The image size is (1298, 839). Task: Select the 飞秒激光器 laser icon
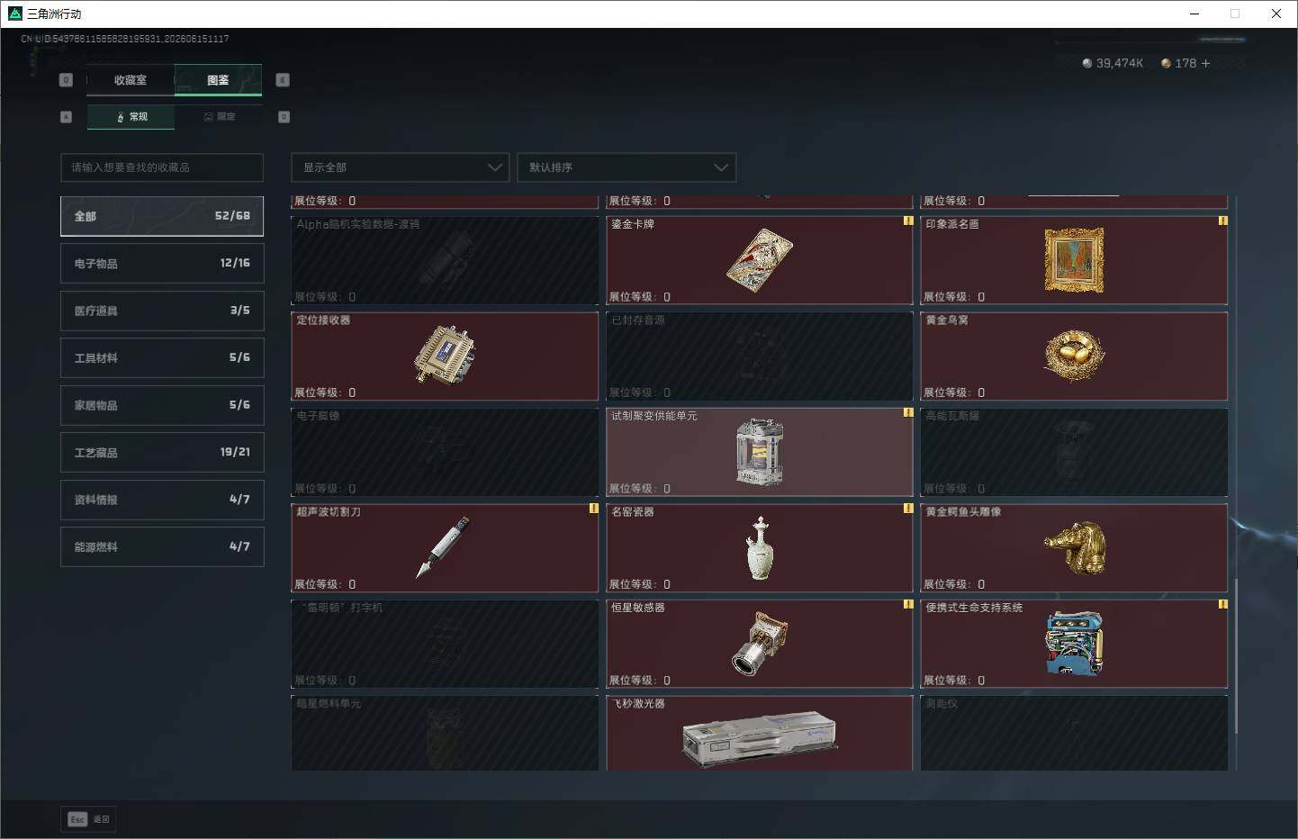[x=760, y=740]
